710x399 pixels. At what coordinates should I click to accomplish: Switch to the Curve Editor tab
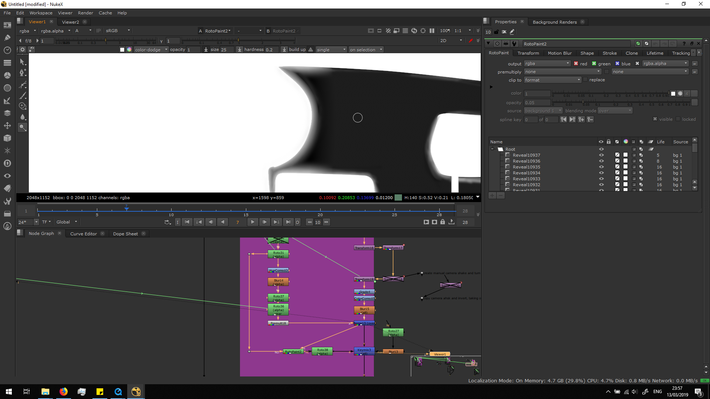[x=83, y=233]
